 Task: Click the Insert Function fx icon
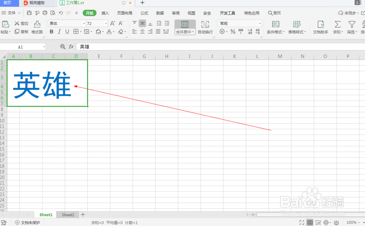pyautogui.click(x=71, y=46)
